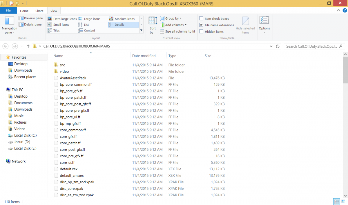Switch to Large icons layout
348x205 pixels.
tap(89, 19)
